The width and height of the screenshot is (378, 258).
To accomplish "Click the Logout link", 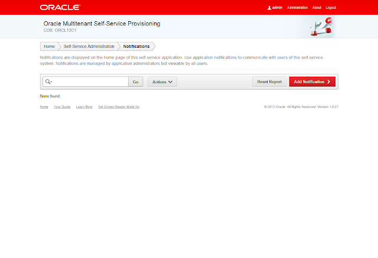I will tap(331, 8).
